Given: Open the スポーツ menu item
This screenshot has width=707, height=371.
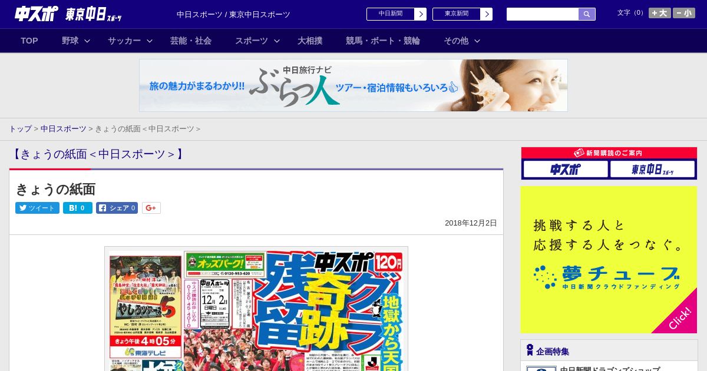Looking at the screenshot, I should (252, 41).
